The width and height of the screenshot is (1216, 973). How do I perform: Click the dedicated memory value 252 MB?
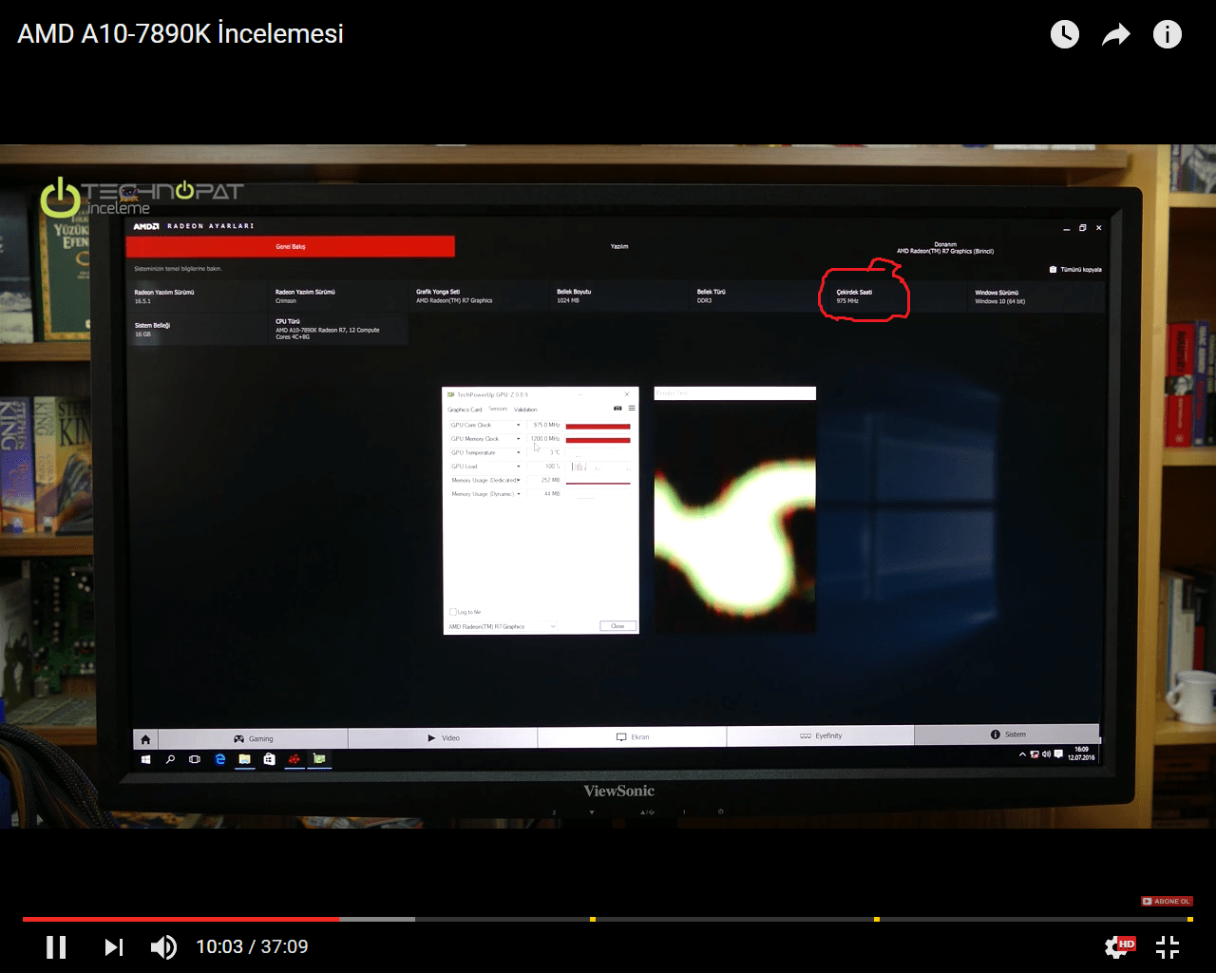tap(550, 480)
